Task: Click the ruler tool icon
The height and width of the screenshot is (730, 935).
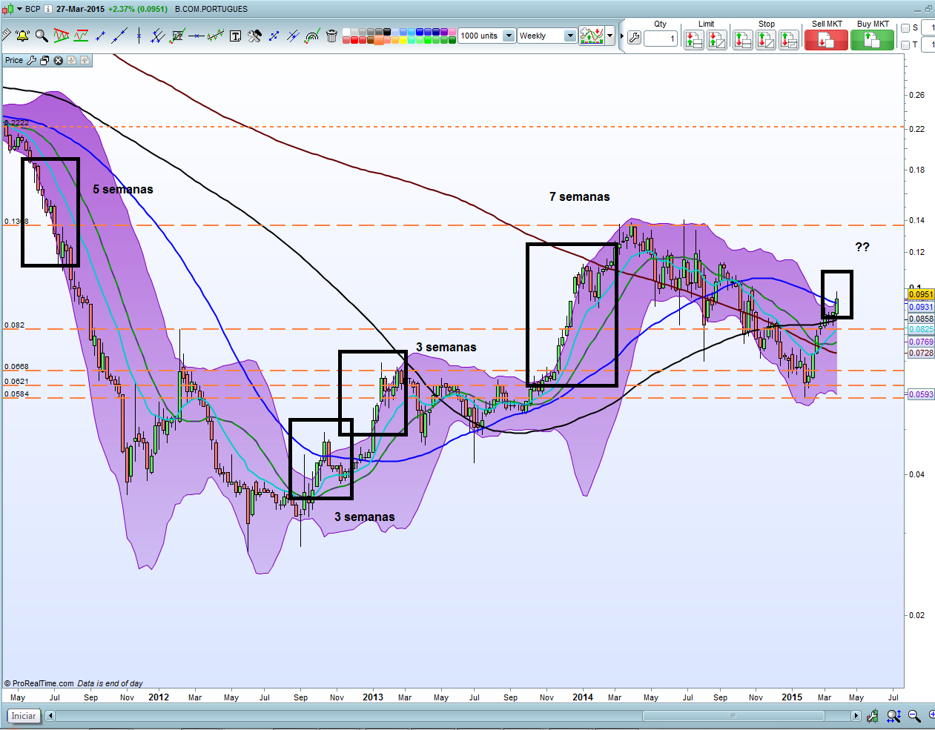Action: coord(6,35)
